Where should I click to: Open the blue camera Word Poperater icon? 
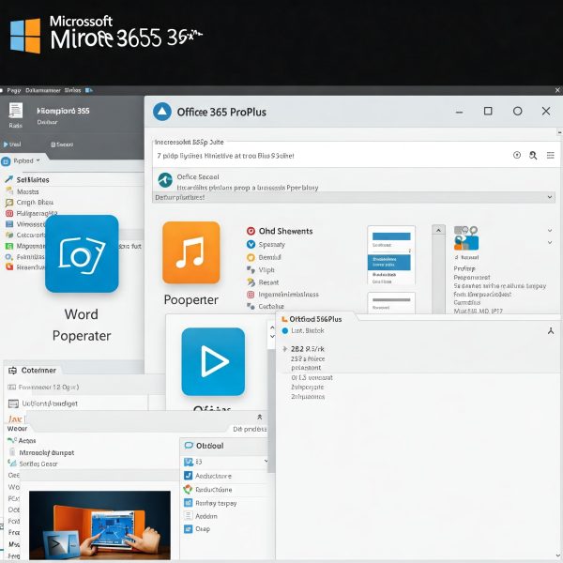(x=82, y=253)
